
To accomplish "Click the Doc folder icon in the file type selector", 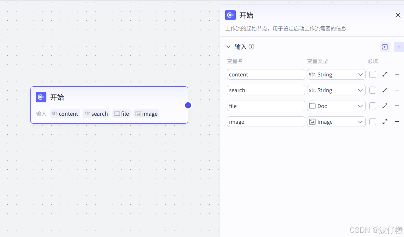I will point(313,106).
